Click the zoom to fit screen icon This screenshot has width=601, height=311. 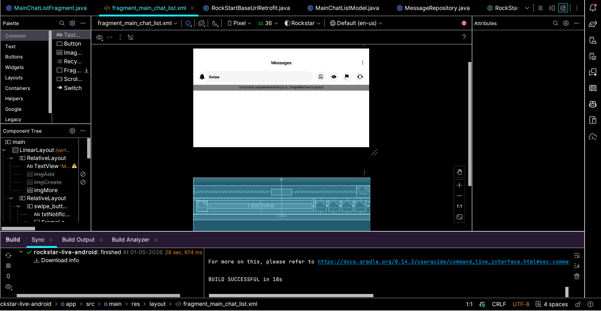(460, 217)
